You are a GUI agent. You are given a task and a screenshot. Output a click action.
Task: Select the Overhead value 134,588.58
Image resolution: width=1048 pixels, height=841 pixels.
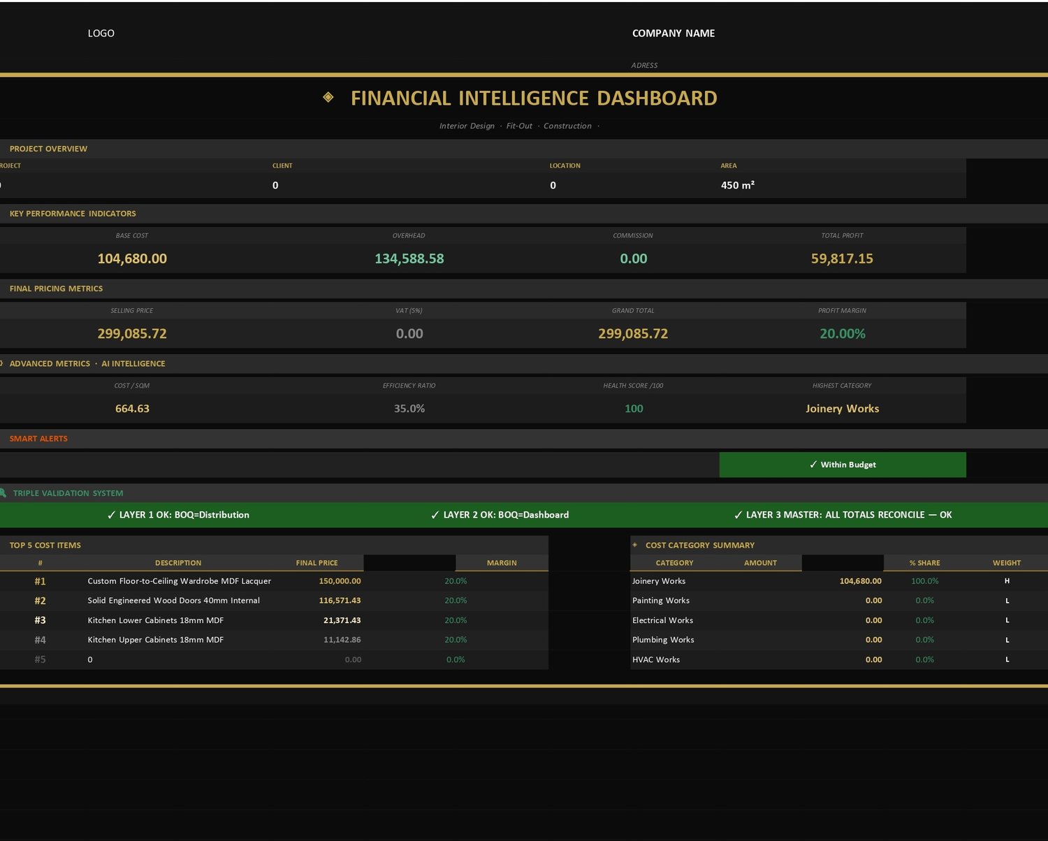tap(409, 258)
